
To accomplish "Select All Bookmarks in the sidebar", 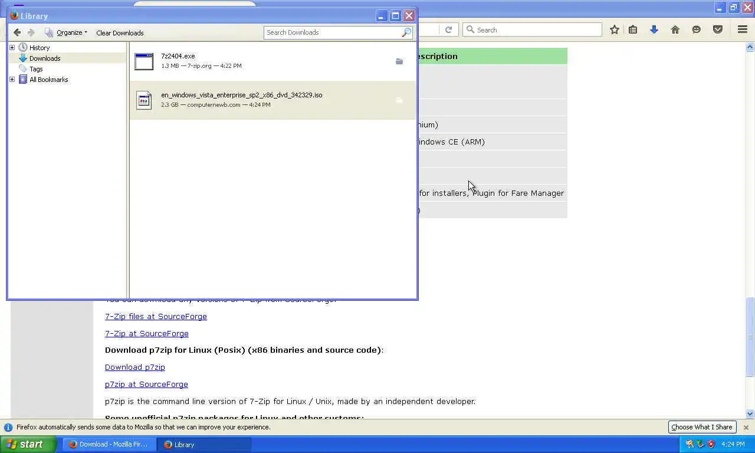I will [49, 80].
